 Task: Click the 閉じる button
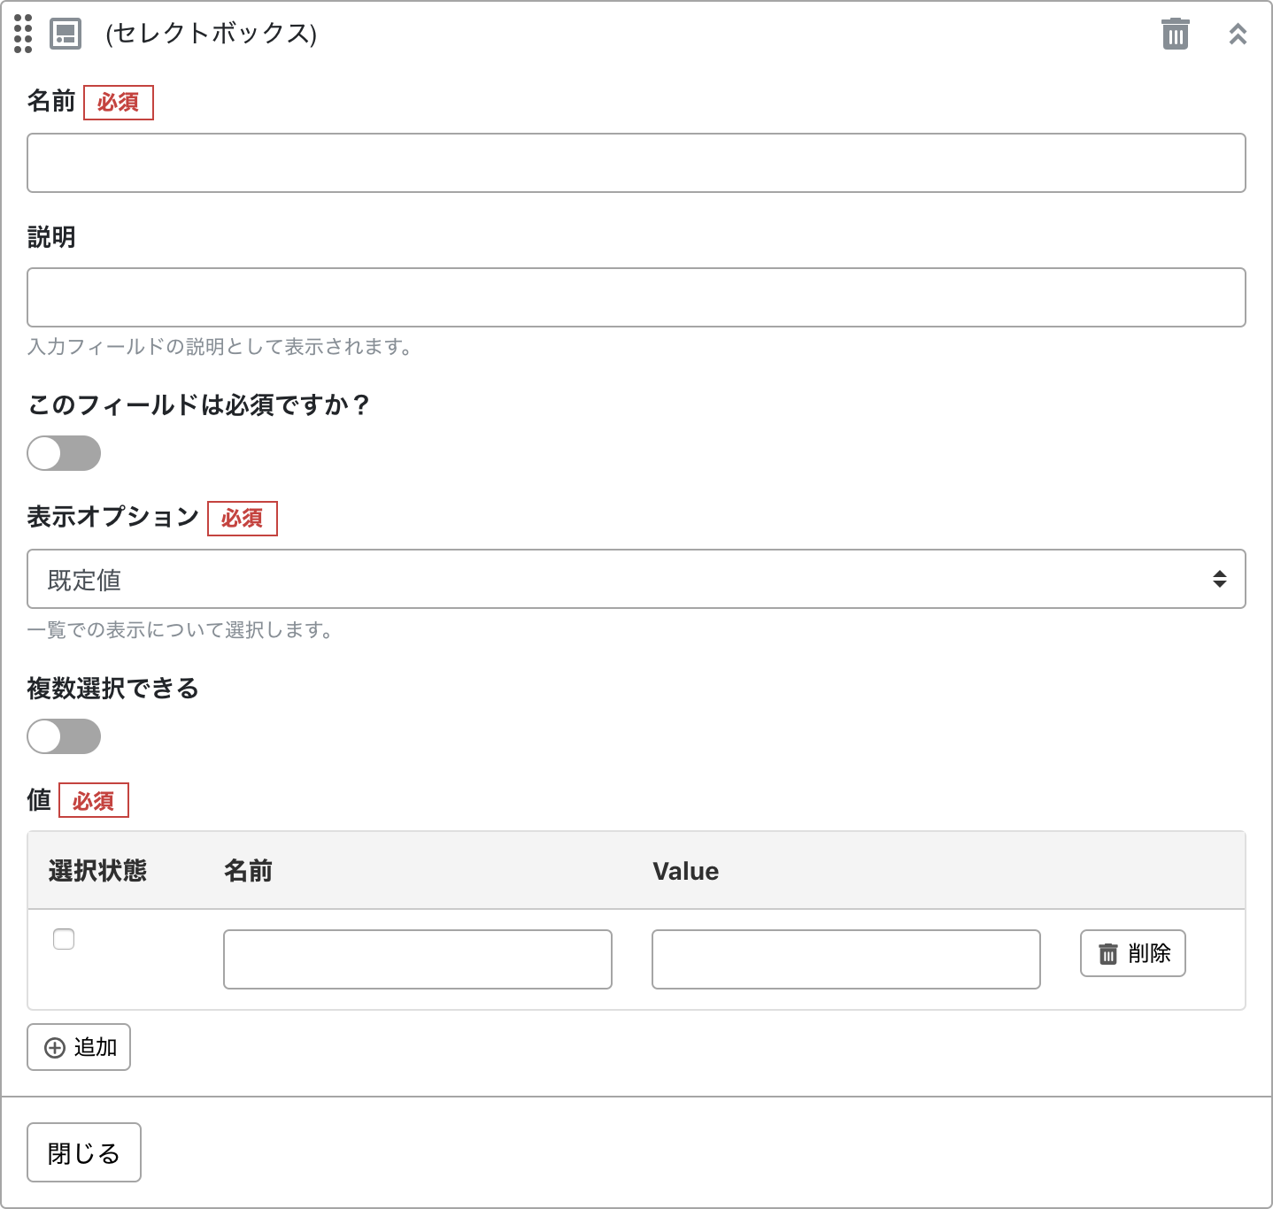84,1152
